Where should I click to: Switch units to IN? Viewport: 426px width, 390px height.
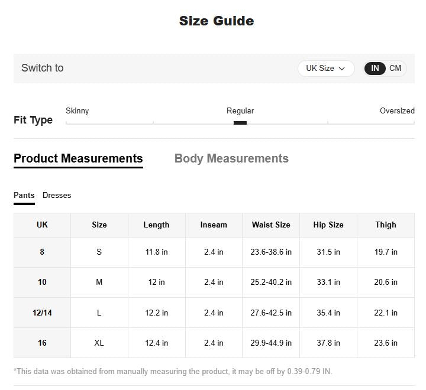click(375, 69)
